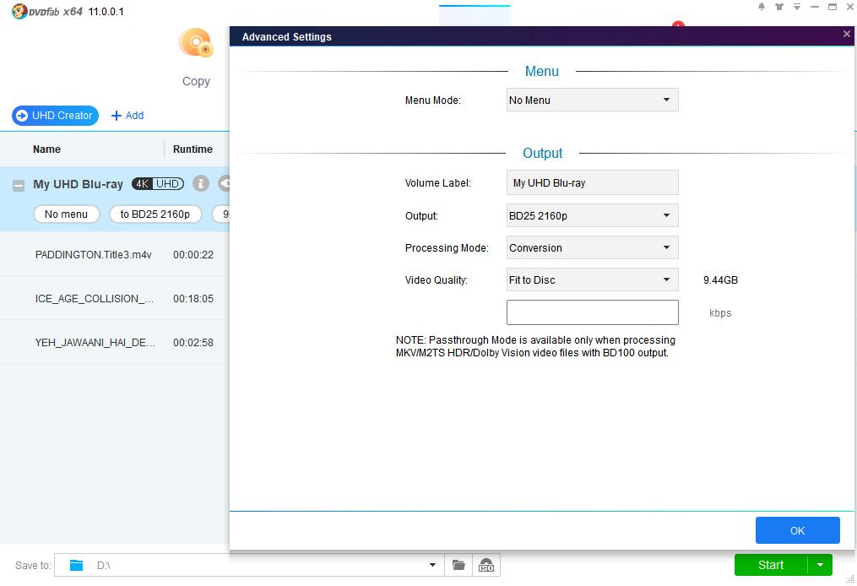Click the Name column header
Viewport: 857px width, 586px height.
click(x=46, y=149)
